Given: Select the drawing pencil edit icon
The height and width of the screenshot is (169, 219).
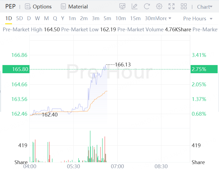Looking at the screenshot, I should click(x=135, y=7).
